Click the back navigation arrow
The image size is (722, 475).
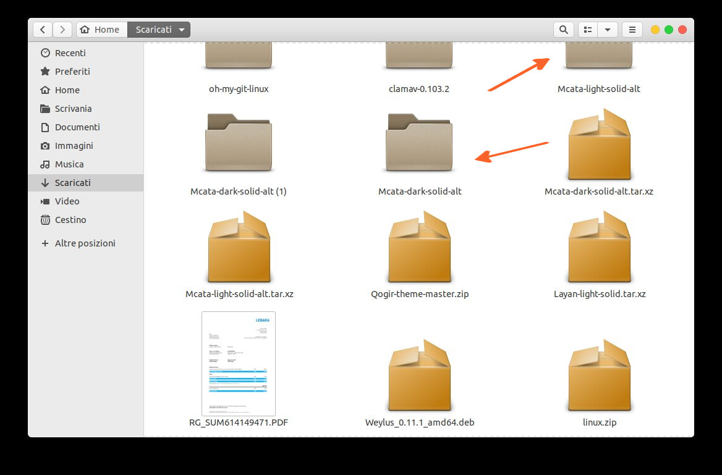click(x=42, y=29)
